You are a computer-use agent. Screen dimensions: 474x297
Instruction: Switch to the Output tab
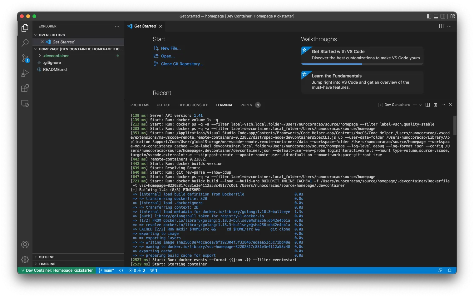(164, 105)
